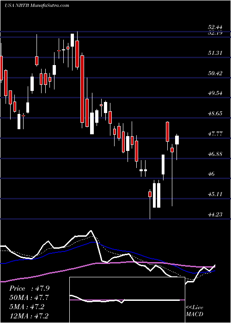The width and height of the screenshot is (231, 323).
Task: Click the 'Price : 47.9' readout
Action: point(29,288)
